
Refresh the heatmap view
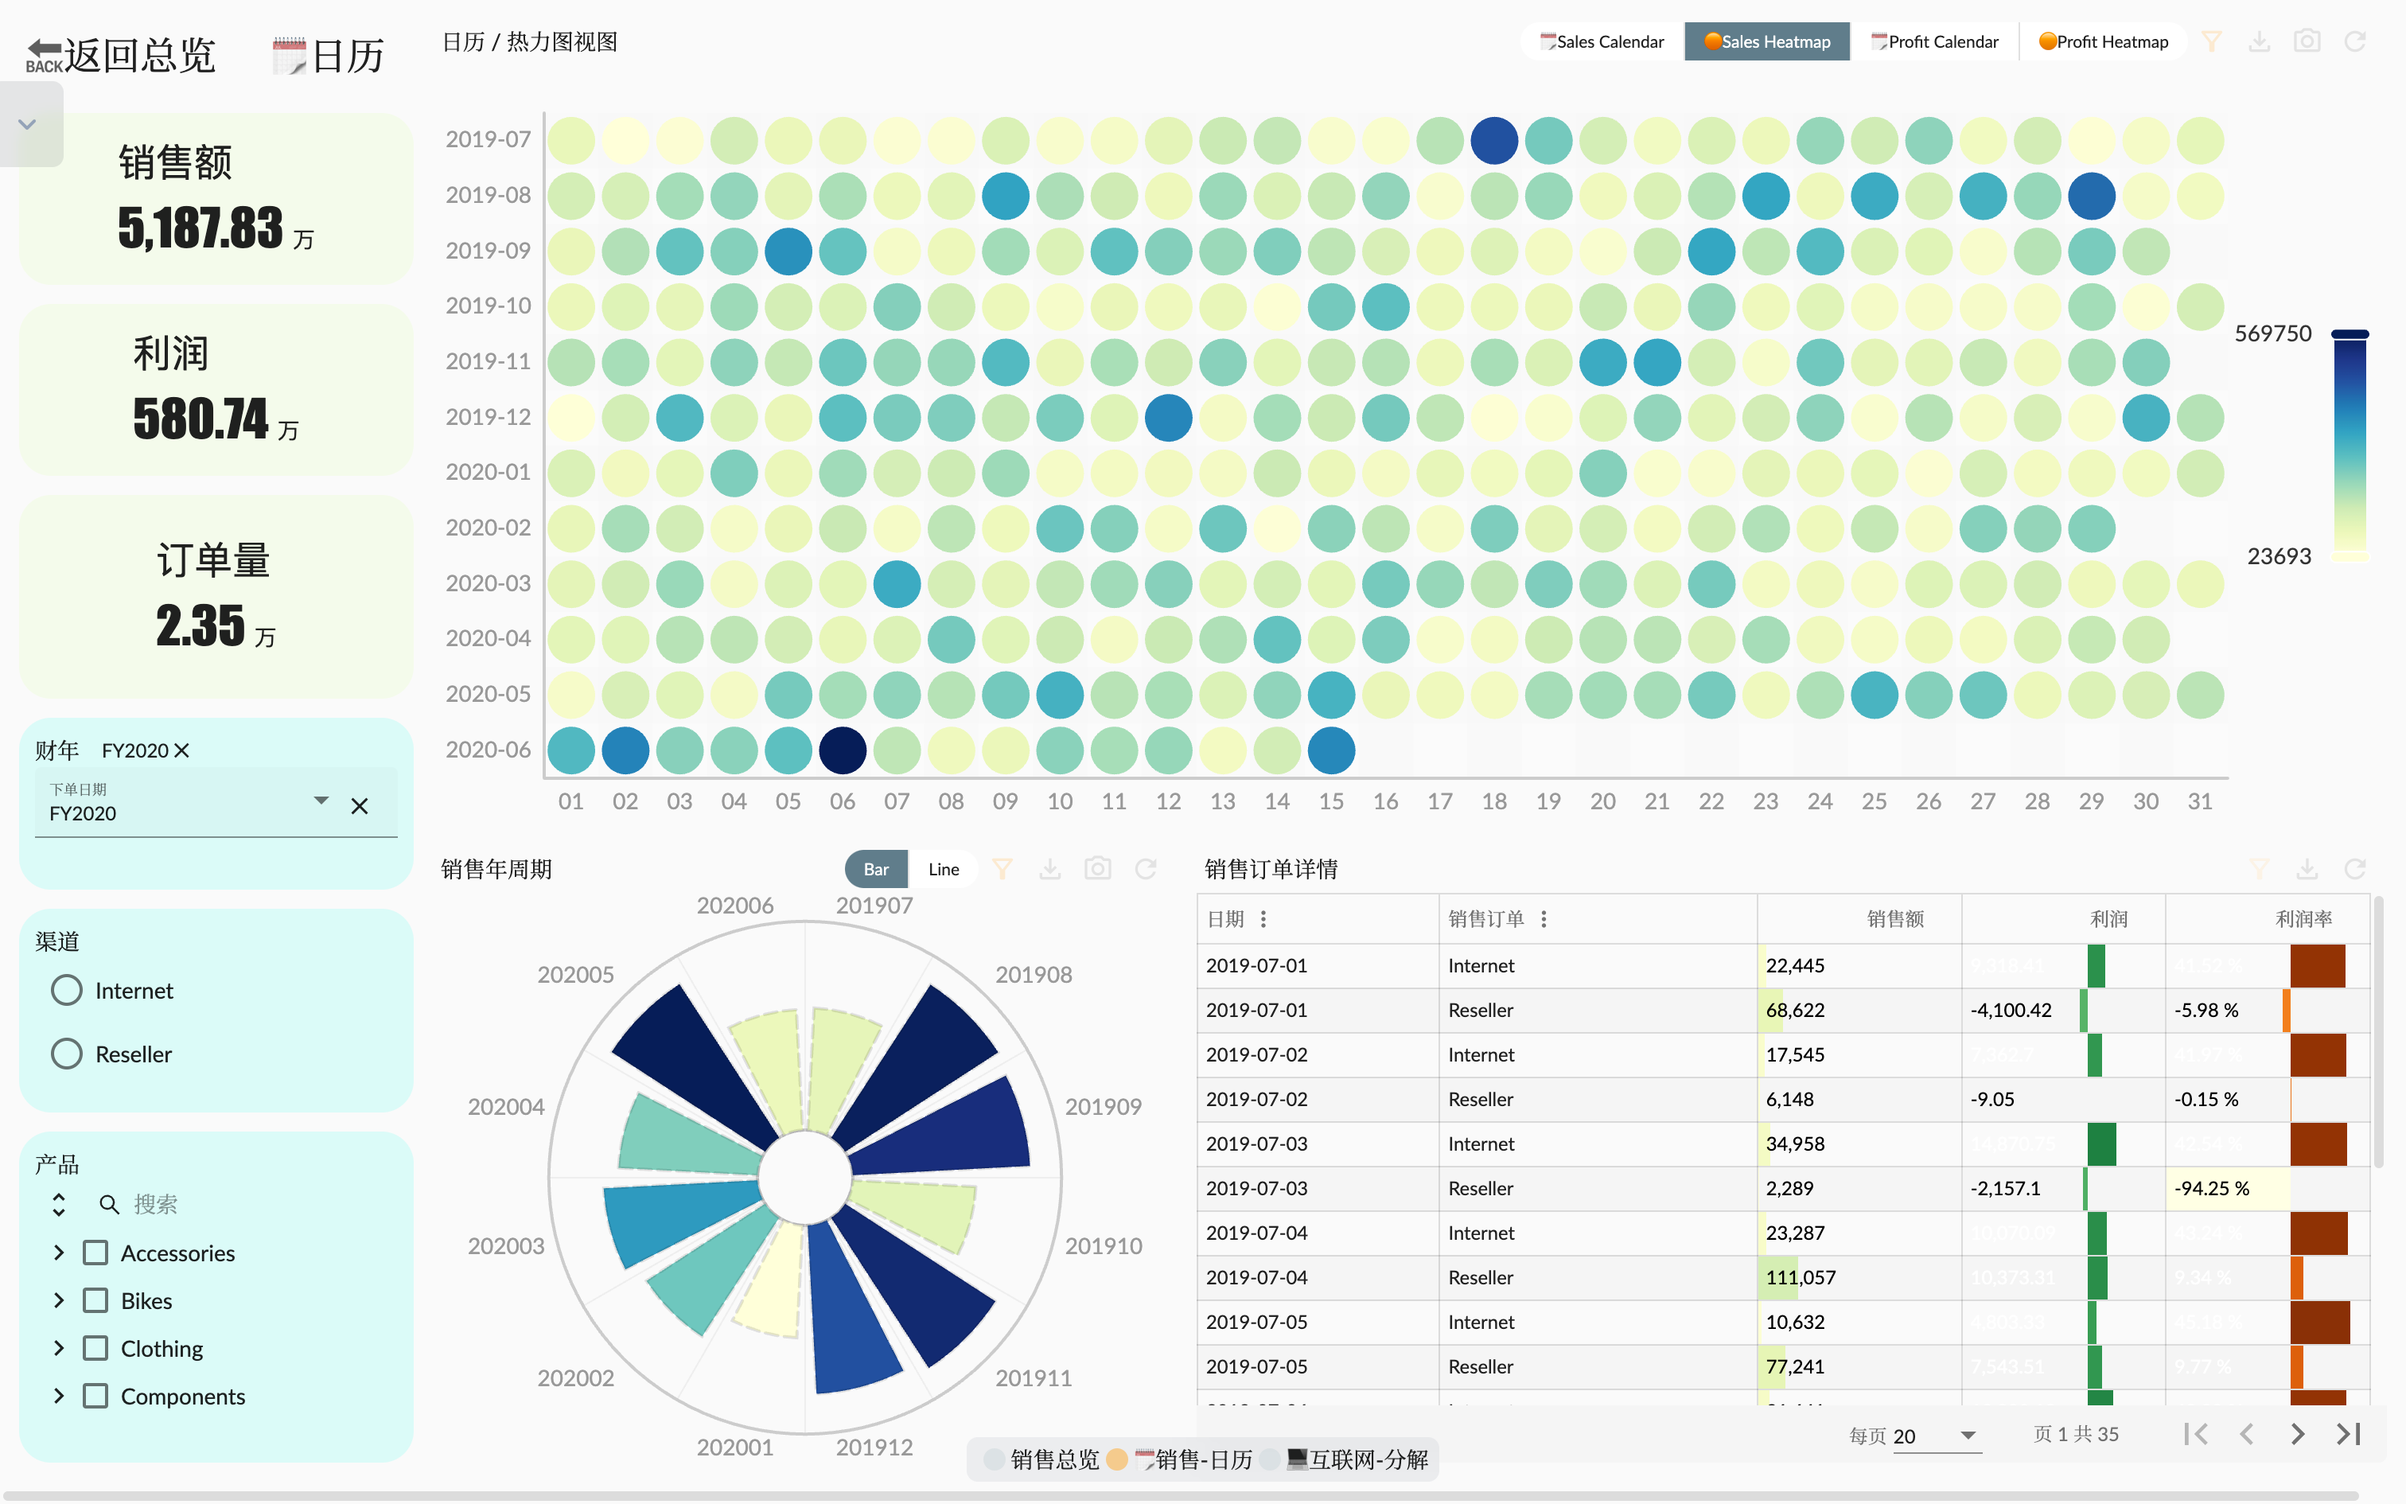tap(2354, 41)
